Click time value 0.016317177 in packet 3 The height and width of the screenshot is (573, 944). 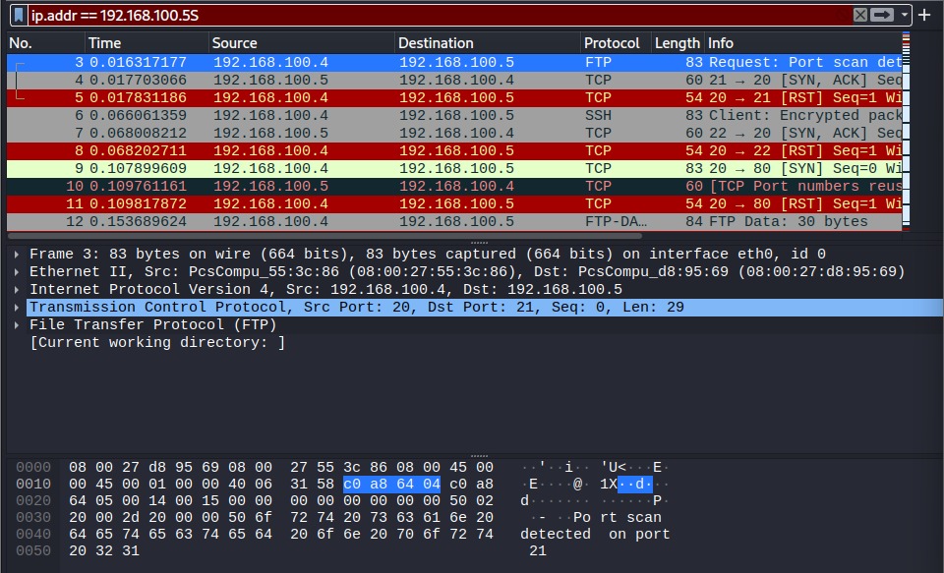(x=138, y=63)
